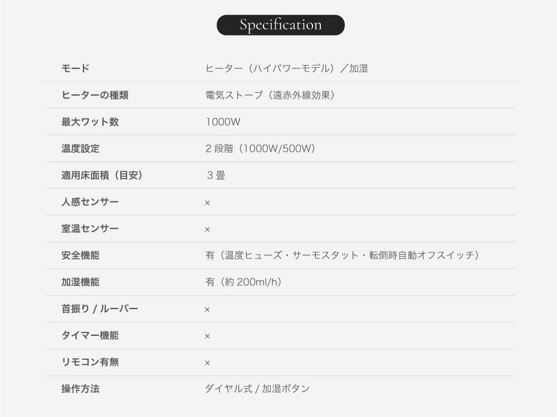Click the ダイヤル式 / 加湿ボタン value
This screenshot has width=557, height=417.
coord(257,389)
